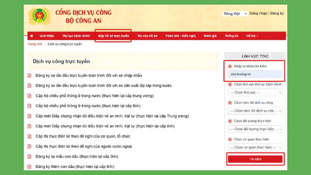Click the Bộ Công An emblem logo

pos(40,16)
